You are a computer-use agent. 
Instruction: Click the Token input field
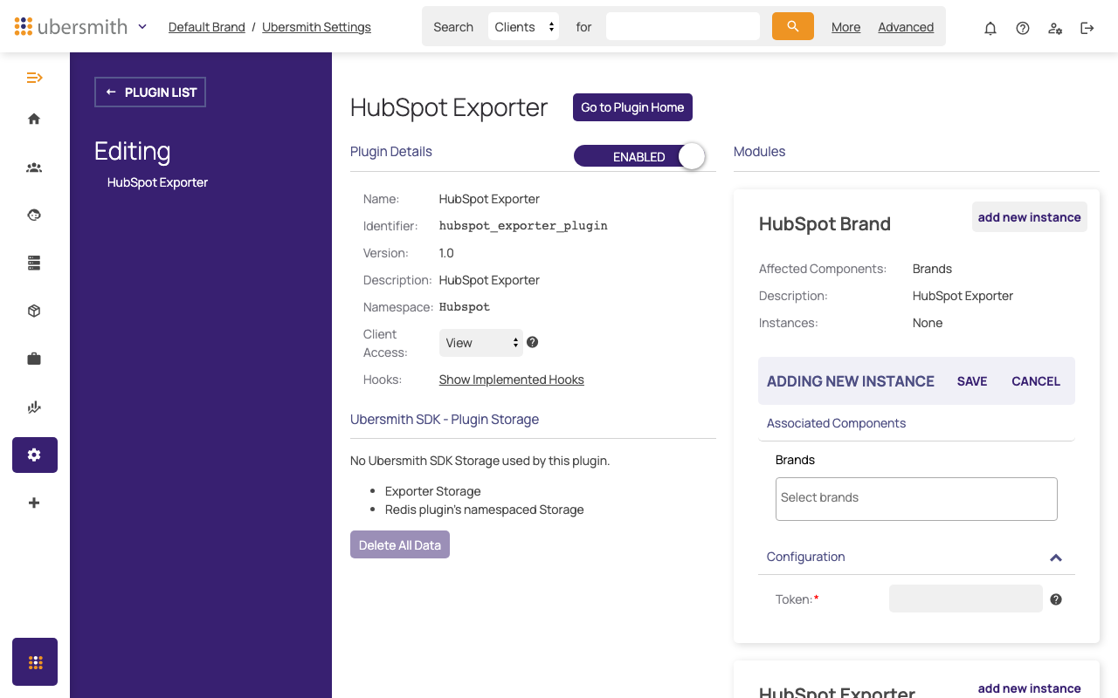click(x=966, y=599)
